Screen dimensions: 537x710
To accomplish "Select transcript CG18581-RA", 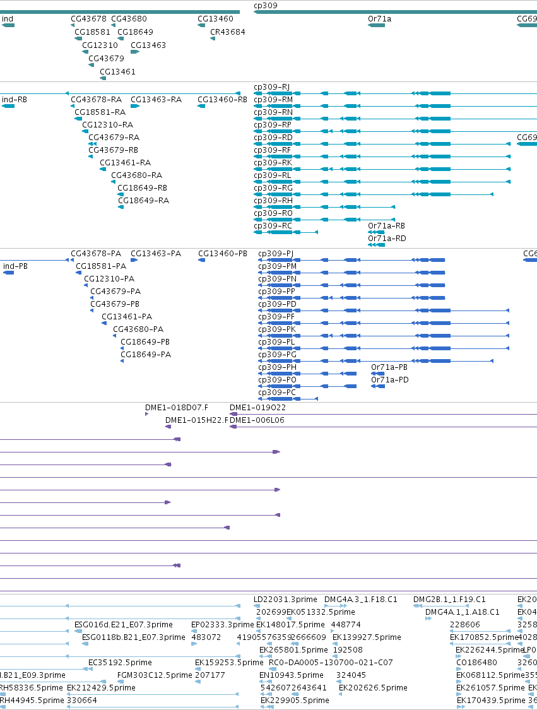I will pyautogui.click(x=100, y=112).
